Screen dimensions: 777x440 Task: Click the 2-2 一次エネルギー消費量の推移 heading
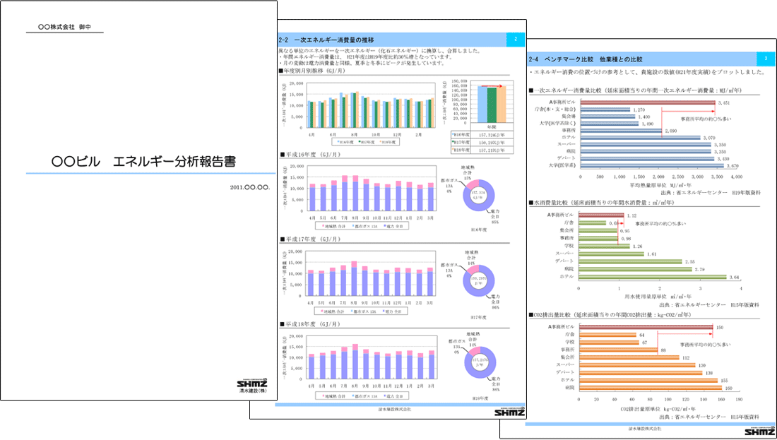[x=326, y=40]
